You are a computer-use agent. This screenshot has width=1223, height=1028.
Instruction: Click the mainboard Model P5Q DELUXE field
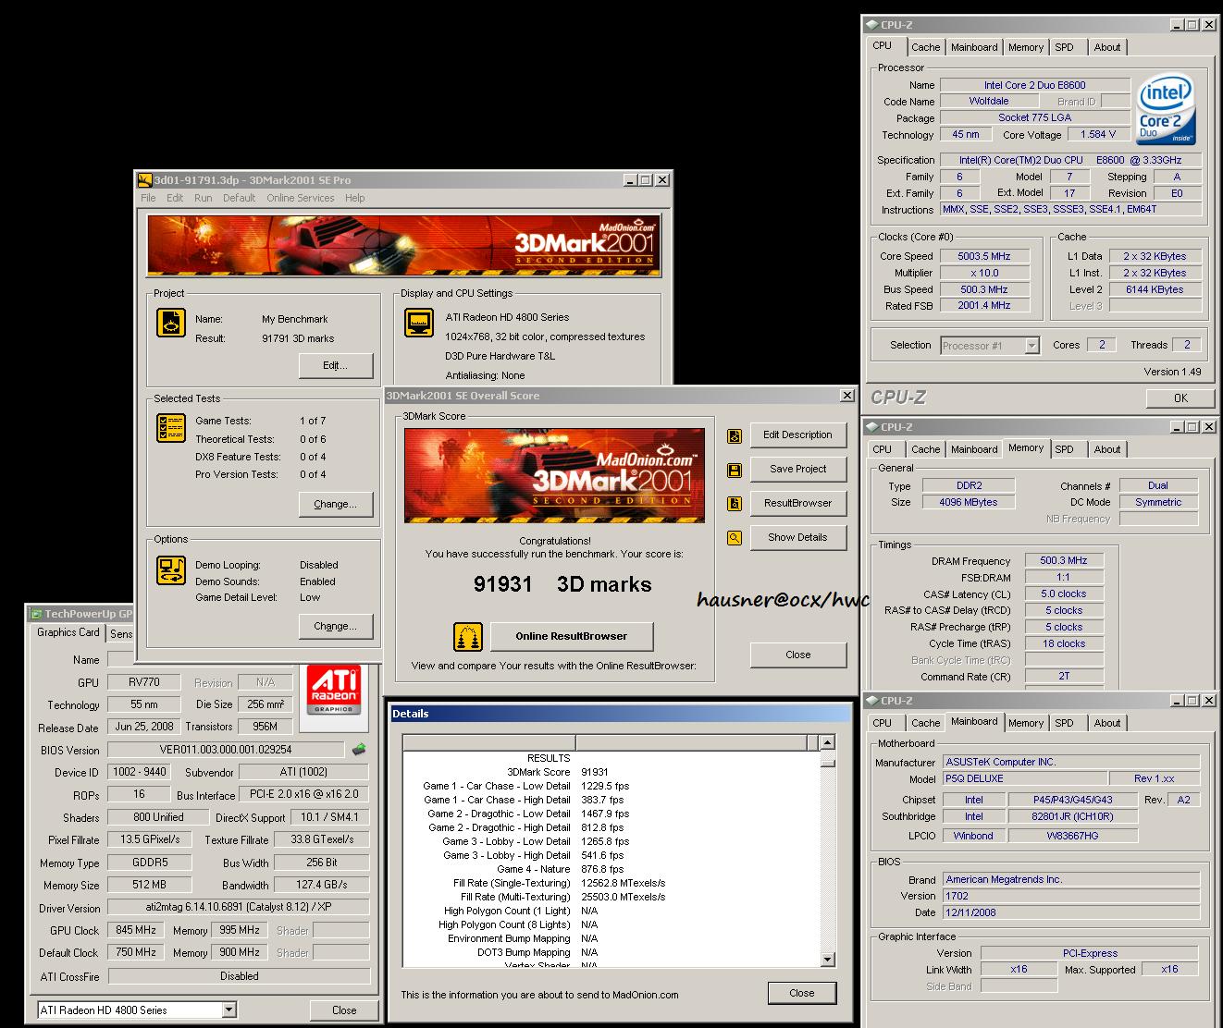tap(1024, 779)
